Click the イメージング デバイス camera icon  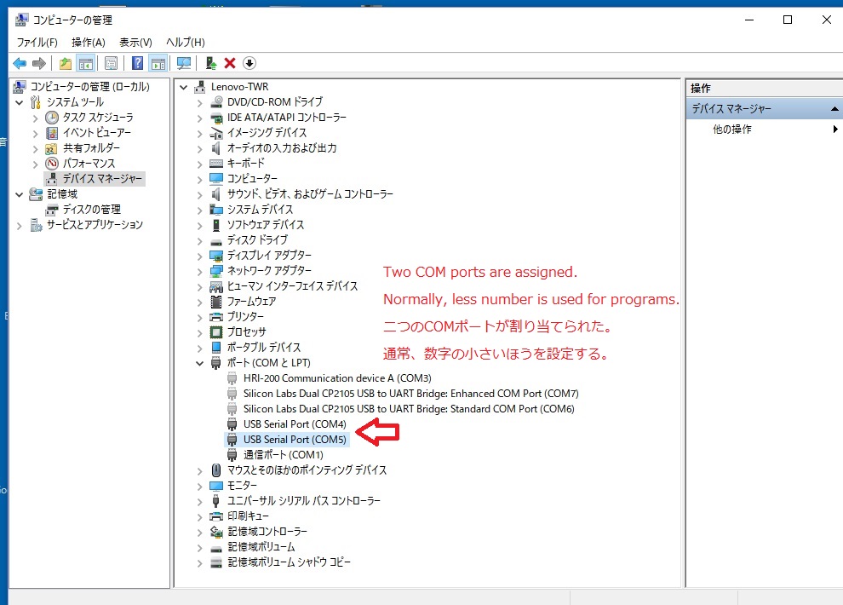(216, 133)
